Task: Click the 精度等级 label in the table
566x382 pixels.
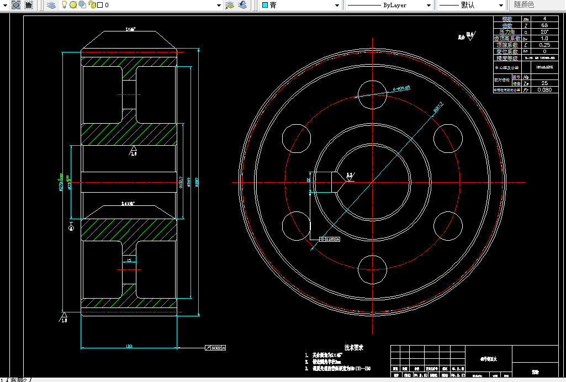Action: 507,58
